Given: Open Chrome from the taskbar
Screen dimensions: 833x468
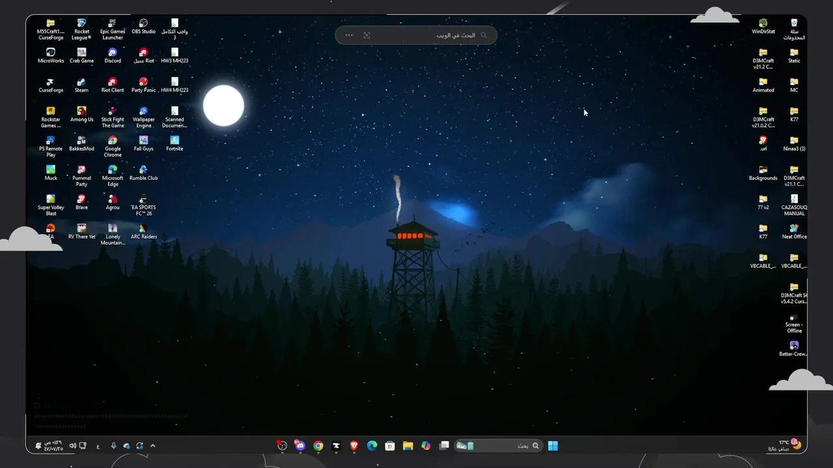Looking at the screenshot, I should coord(318,445).
